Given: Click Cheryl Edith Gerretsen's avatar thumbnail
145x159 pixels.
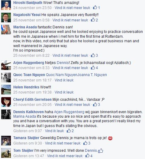Looking at the screenshot, I should tap(6, 102).
